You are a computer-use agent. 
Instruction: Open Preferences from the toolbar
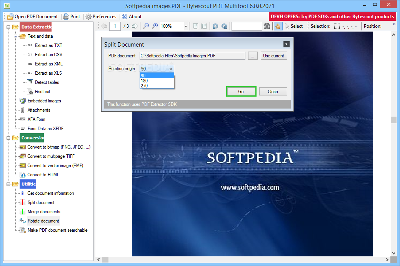click(101, 17)
